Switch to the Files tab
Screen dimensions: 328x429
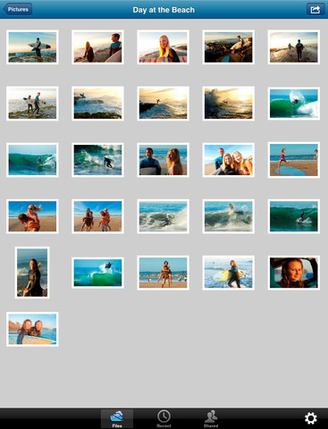pos(117,419)
